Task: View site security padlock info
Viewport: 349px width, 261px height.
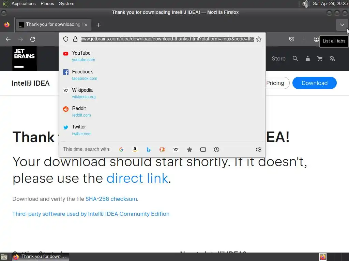Action: coord(75,39)
